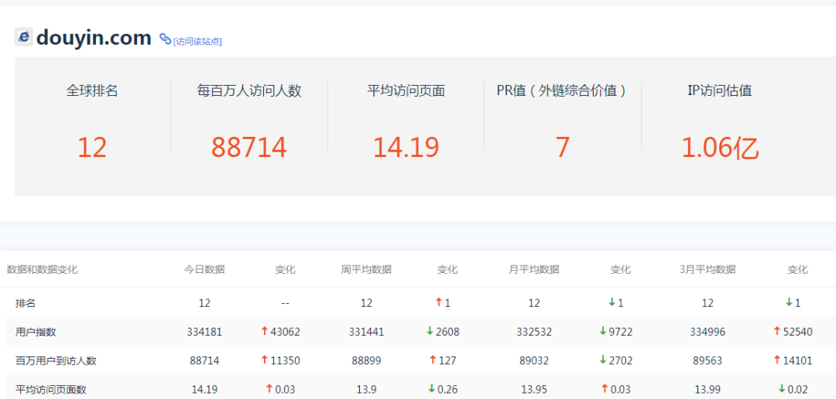Click today's 14.19 page views table cell

coord(204,390)
